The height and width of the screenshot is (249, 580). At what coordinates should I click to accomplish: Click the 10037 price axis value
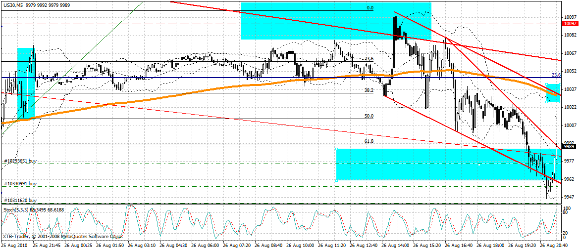point(570,89)
